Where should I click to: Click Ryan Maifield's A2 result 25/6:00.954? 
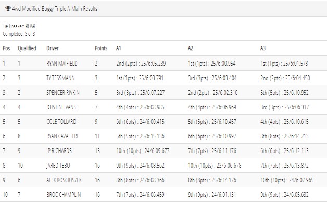[223, 64]
